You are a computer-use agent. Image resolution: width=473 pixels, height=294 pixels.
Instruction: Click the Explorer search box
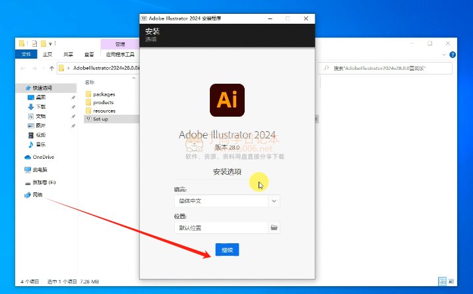(x=385, y=68)
